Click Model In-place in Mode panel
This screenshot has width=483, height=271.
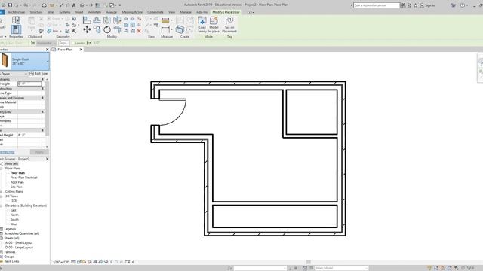tap(214, 25)
